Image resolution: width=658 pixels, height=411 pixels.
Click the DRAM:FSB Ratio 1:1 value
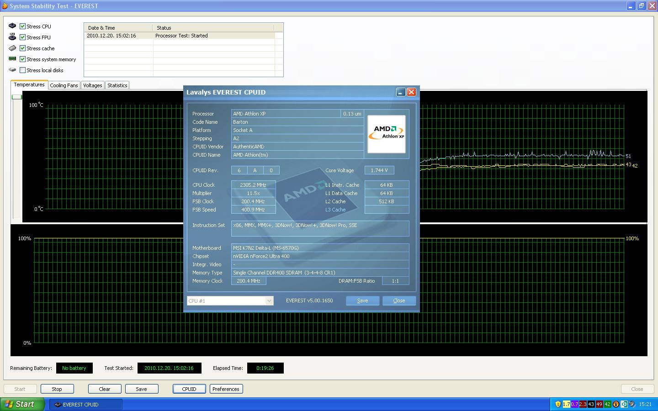click(x=395, y=281)
